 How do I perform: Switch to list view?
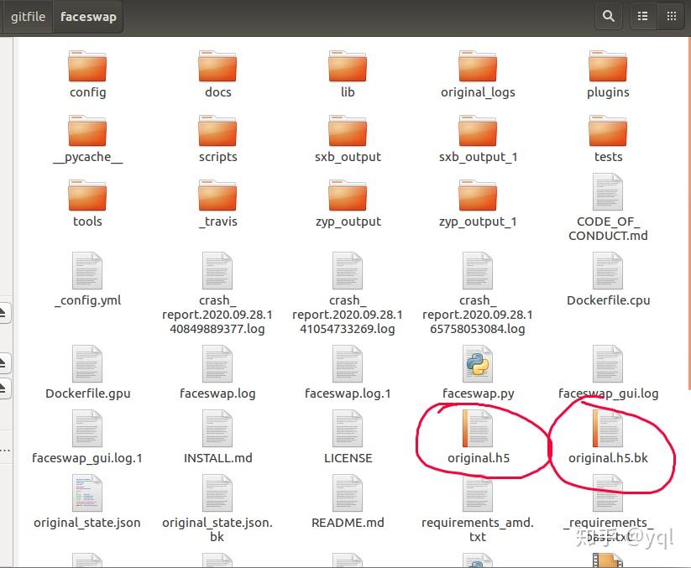(643, 16)
